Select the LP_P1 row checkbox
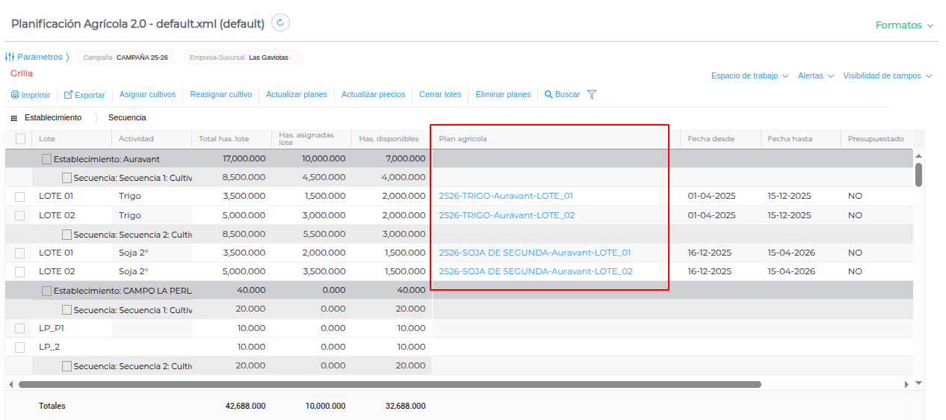The image size is (946, 420). 20,328
